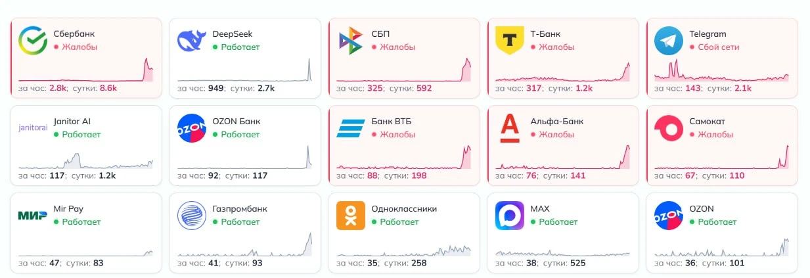Click the Самокат red circle icon
Image resolution: width=810 pixels, height=278 pixels.
pyautogui.click(x=668, y=128)
